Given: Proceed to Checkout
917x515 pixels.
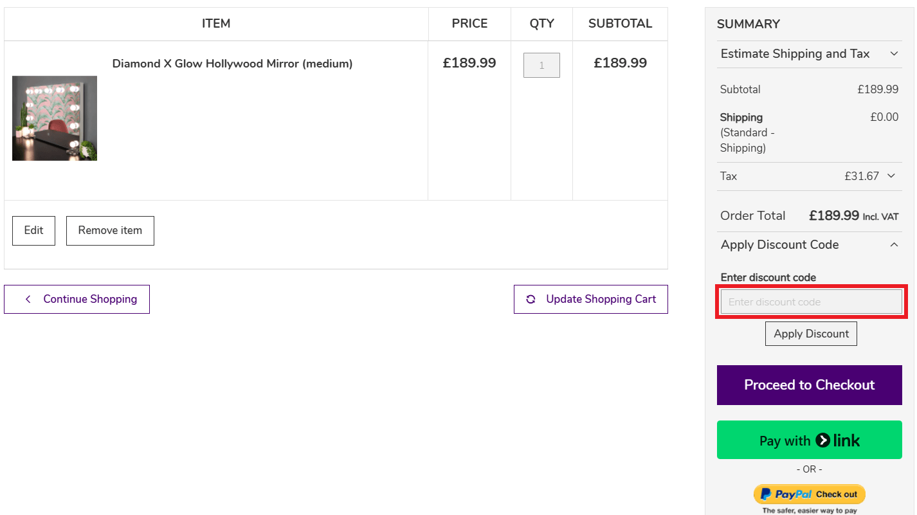Looking at the screenshot, I should 810,385.
